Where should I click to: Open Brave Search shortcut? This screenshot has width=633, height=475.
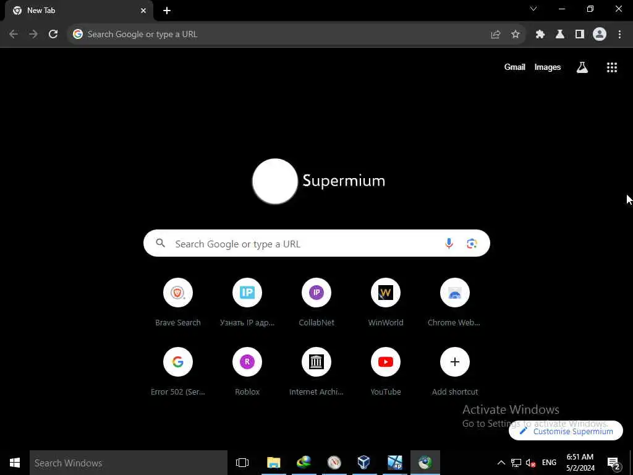pyautogui.click(x=178, y=302)
